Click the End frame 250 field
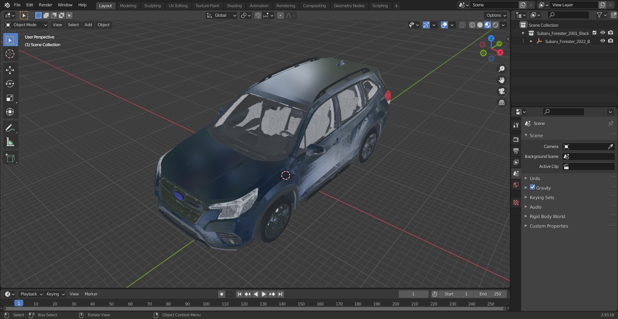 (x=490, y=294)
